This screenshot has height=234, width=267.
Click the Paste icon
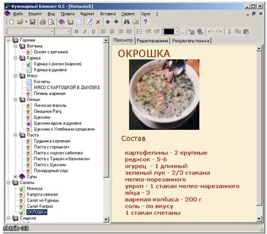[x=246, y=31]
